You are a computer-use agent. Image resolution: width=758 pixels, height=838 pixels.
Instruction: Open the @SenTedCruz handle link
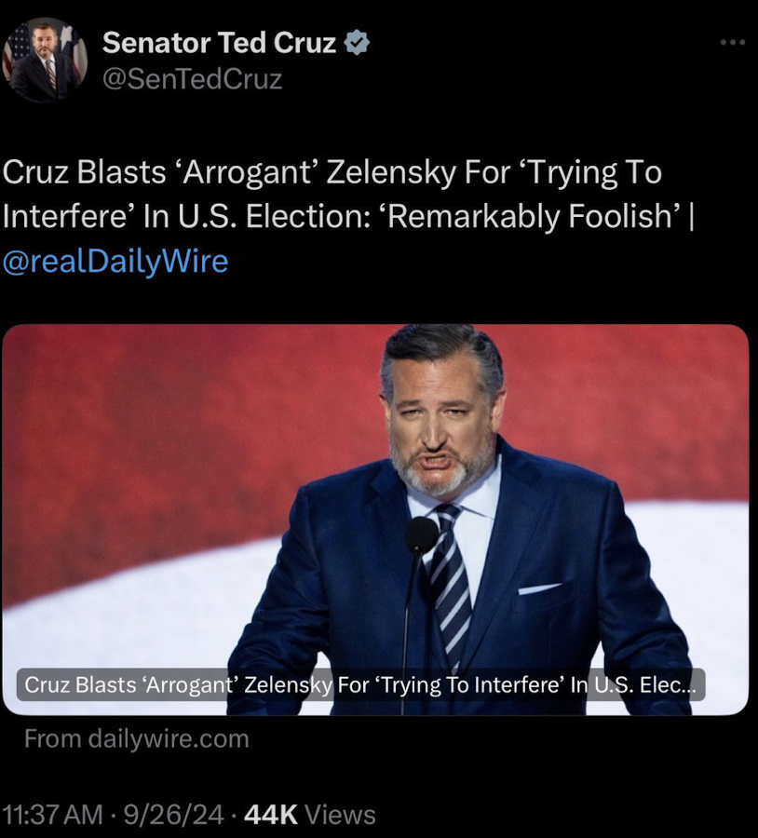192,79
